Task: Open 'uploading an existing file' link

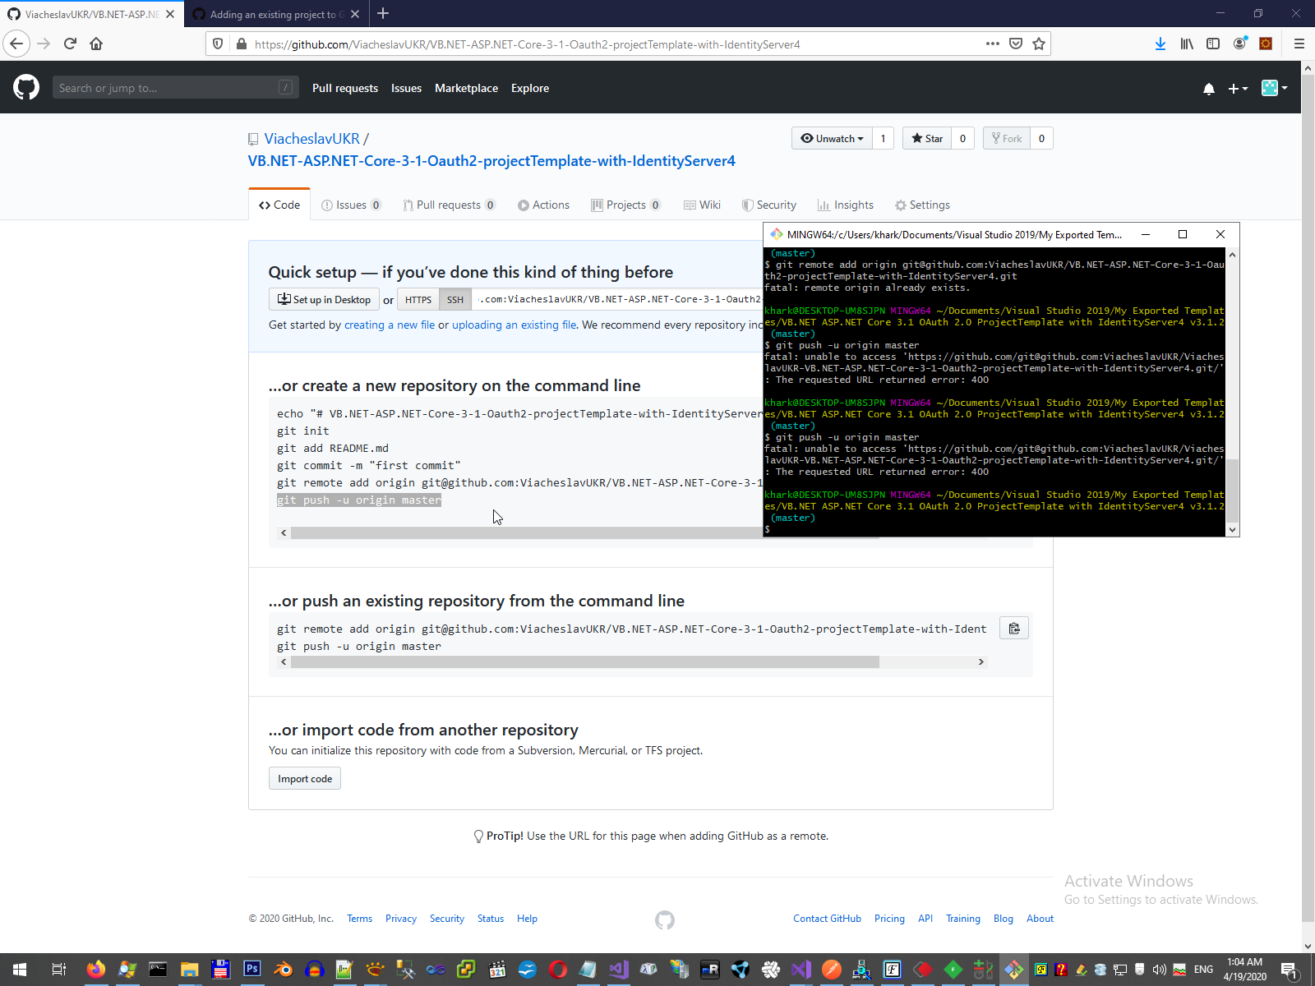Action: [x=514, y=325]
